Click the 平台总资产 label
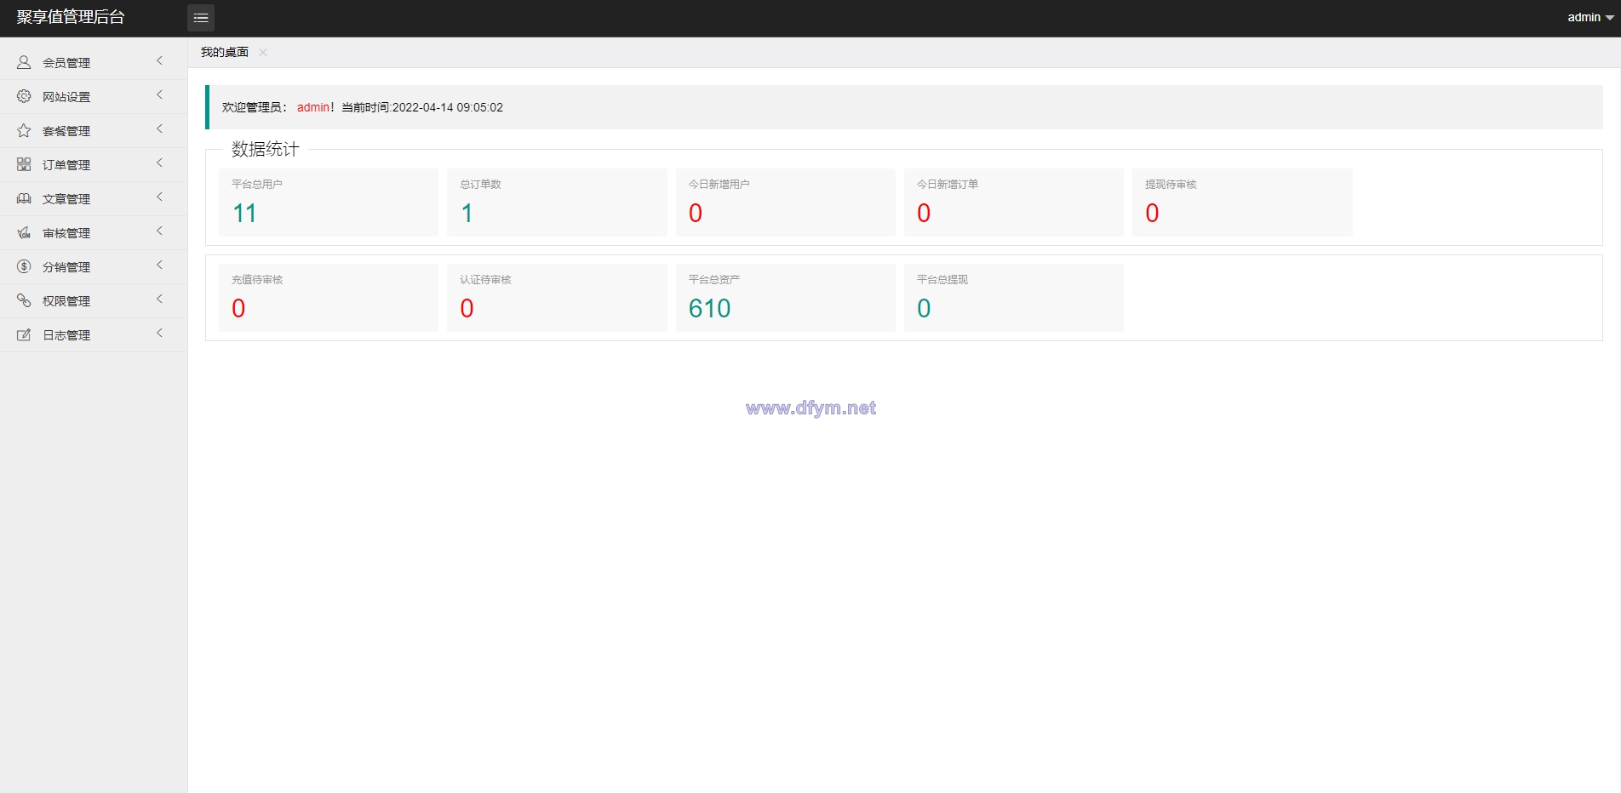The height and width of the screenshot is (793, 1621). tap(714, 279)
